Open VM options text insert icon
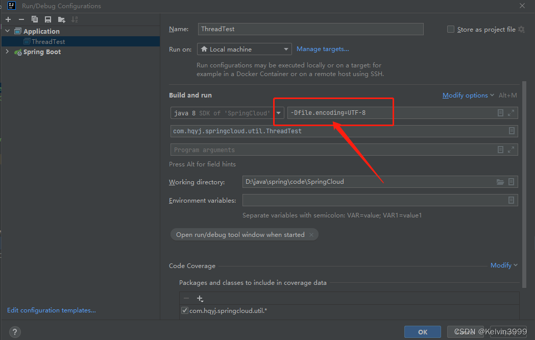The width and height of the screenshot is (535, 340). click(500, 113)
